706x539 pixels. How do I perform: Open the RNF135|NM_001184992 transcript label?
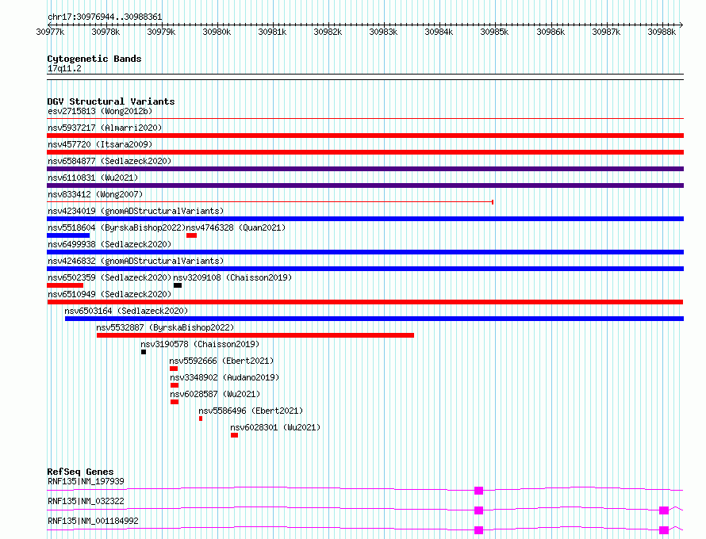pyautogui.click(x=93, y=521)
